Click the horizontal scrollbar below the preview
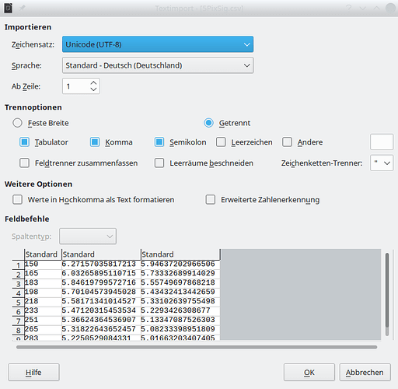This screenshot has width=398, height=389. [x=197, y=347]
